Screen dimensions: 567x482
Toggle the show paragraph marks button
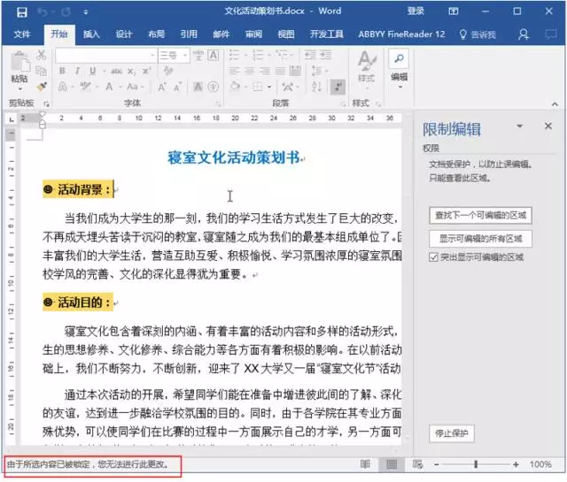[338, 87]
